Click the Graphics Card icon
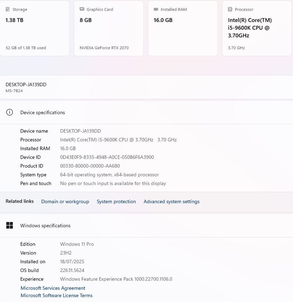 click(x=82, y=9)
